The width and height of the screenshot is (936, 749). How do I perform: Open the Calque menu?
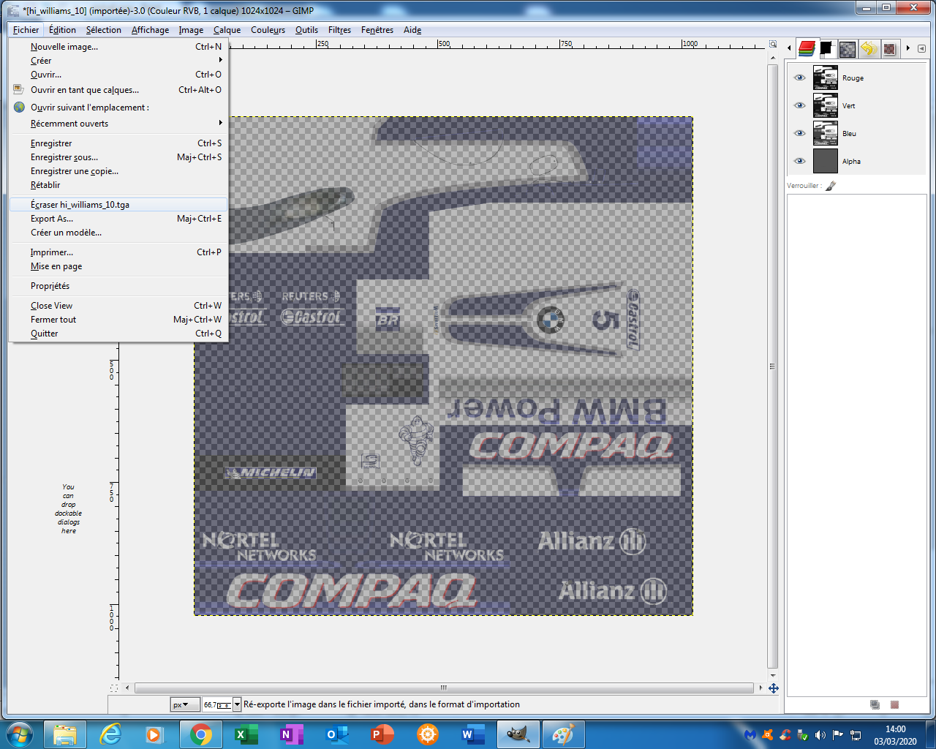click(x=227, y=30)
